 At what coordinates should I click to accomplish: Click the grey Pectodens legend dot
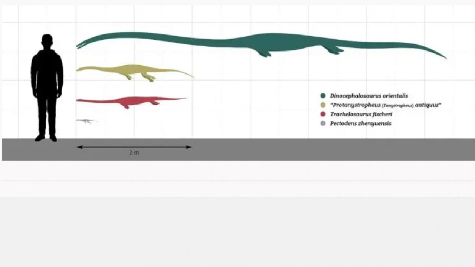pos(323,123)
